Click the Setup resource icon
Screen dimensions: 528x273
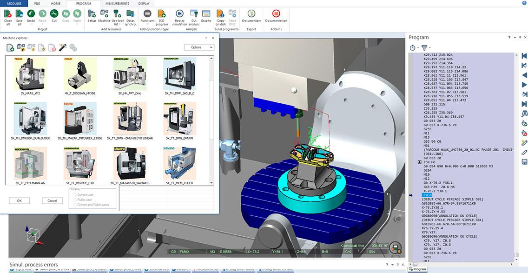(x=92, y=13)
